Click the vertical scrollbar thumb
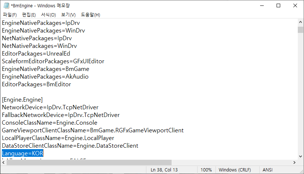This screenshot has width=304, height=174. (300, 30)
